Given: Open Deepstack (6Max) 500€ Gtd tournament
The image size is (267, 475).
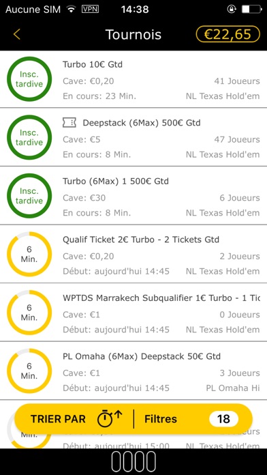Looking at the screenshot, I should pyautogui.click(x=133, y=137).
